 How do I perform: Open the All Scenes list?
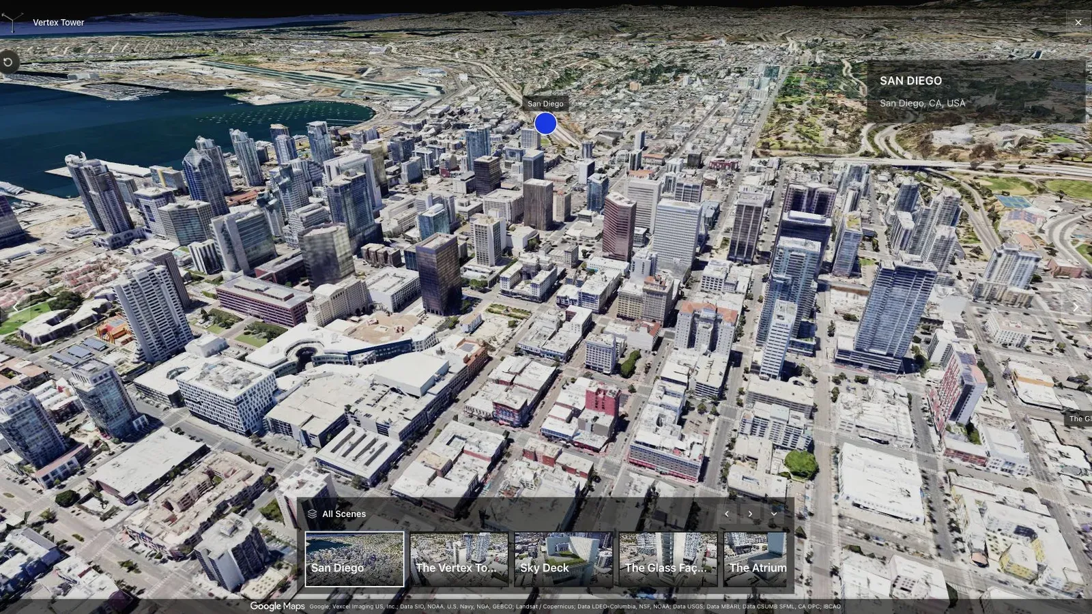(344, 514)
